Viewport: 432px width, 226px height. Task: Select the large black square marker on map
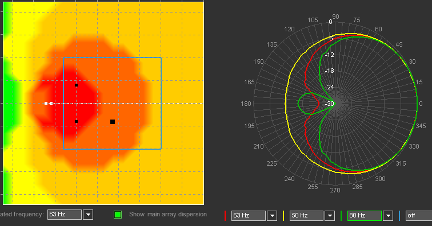(x=113, y=122)
